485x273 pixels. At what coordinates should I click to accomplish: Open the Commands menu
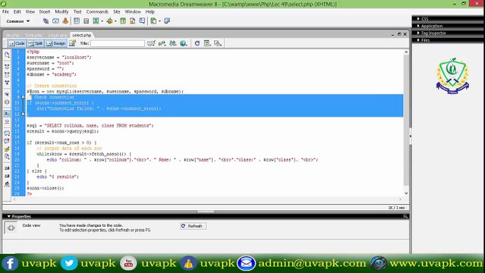click(97, 11)
